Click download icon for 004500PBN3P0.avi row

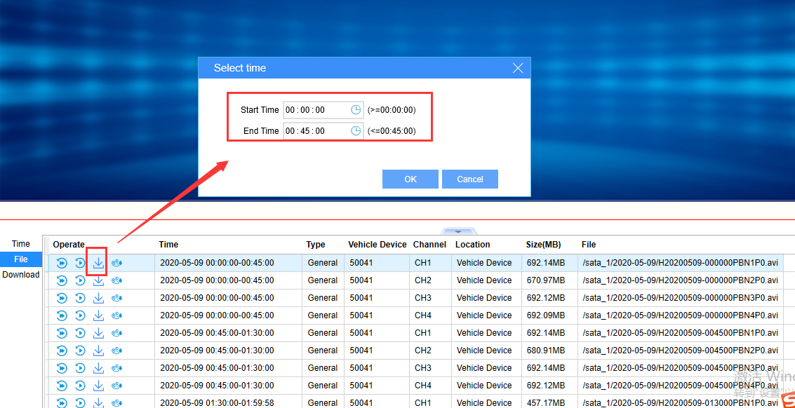click(98, 368)
